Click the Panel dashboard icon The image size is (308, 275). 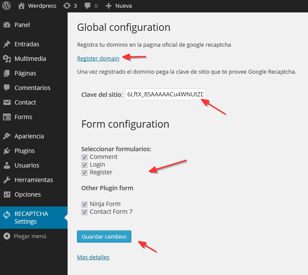7,25
